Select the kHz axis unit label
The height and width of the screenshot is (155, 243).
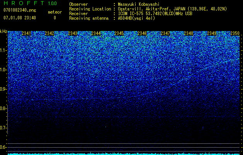tap(3, 31)
